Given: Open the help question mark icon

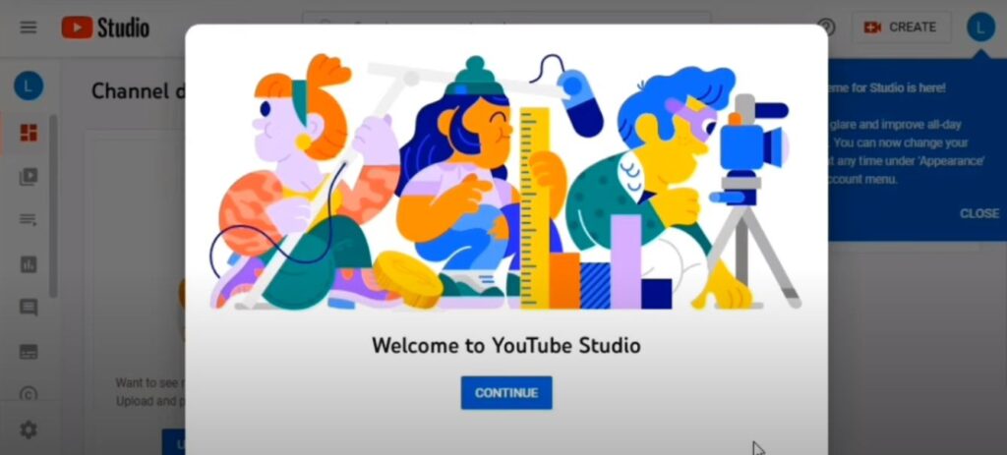Looking at the screenshot, I should point(827,28).
